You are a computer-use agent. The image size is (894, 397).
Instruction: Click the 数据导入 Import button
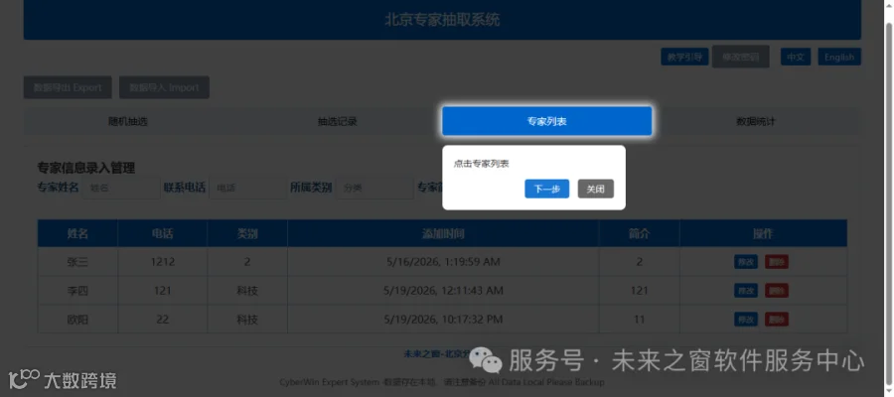[x=164, y=87]
